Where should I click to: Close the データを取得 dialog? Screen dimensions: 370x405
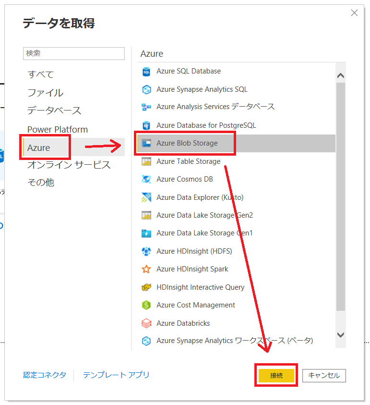354,13
